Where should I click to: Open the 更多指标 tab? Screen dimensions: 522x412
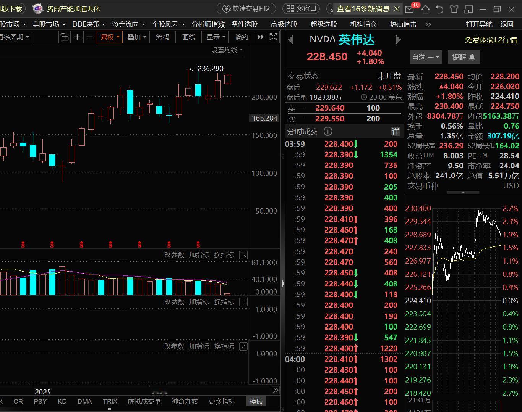click(222, 401)
